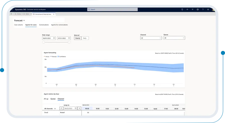Click the 12:00 column header
The height and width of the screenshot is (123, 225).
(x=117, y=109)
